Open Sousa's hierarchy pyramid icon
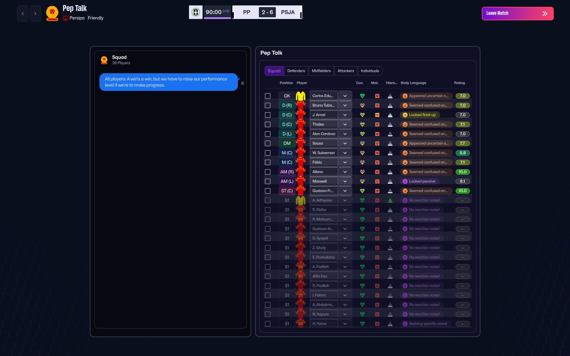The image size is (570, 356). click(x=391, y=143)
